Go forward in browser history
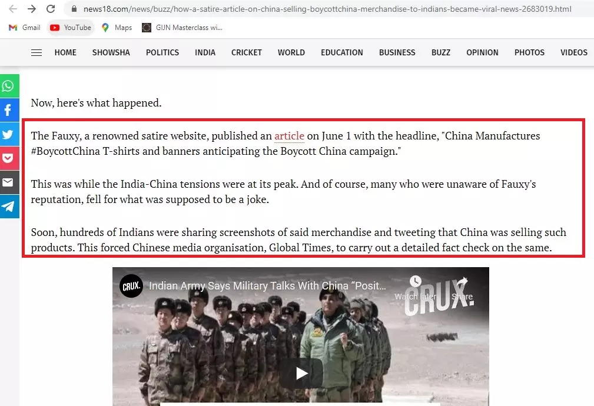This screenshot has height=406, width=594. click(x=32, y=9)
